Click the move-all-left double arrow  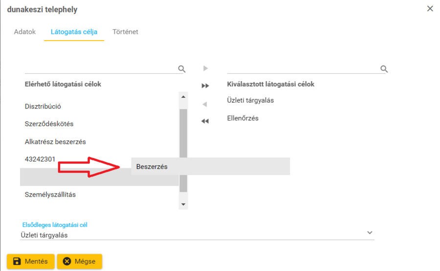[x=205, y=121]
